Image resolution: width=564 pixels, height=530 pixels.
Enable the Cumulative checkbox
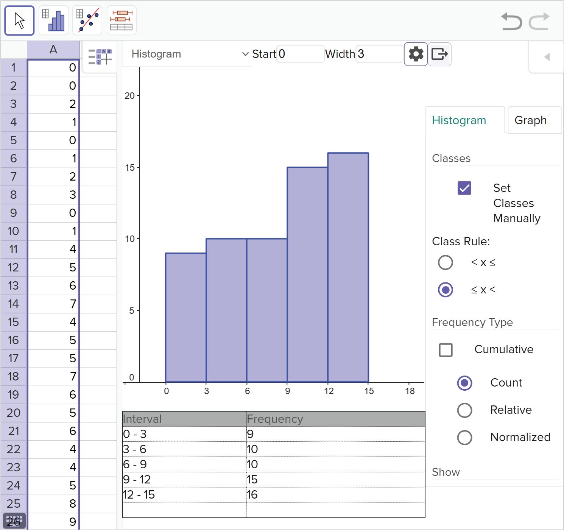click(446, 350)
